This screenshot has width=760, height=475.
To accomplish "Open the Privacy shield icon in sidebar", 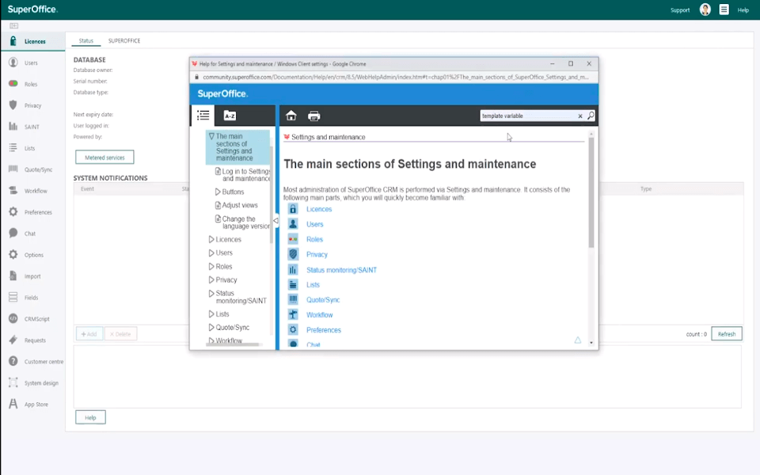I will [x=13, y=105].
